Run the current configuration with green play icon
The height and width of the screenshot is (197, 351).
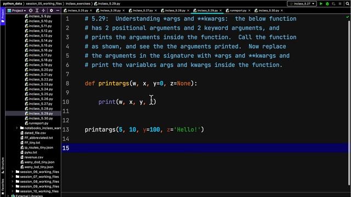point(321,4)
